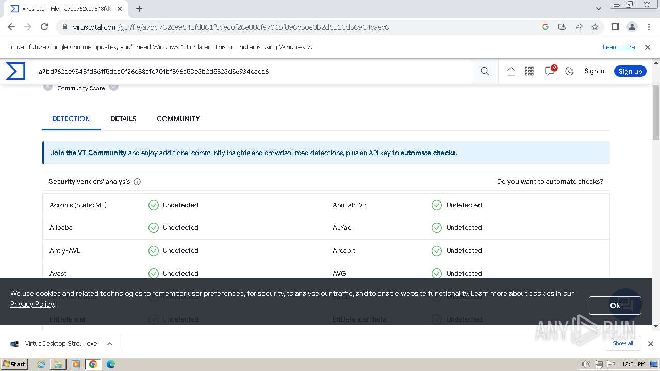The image size is (660, 371).
Task: Open the Privacy Policy link
Action: click(x=32, y=304)
